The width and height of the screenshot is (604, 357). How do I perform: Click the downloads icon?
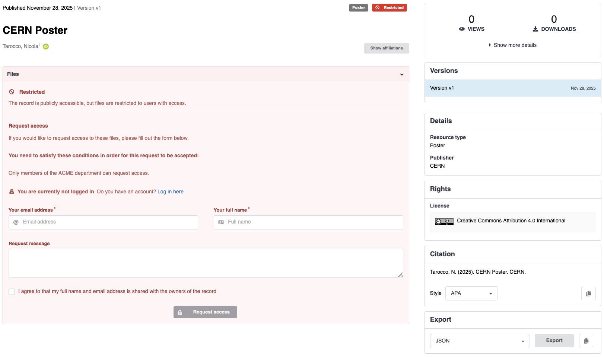coord(535,29)
